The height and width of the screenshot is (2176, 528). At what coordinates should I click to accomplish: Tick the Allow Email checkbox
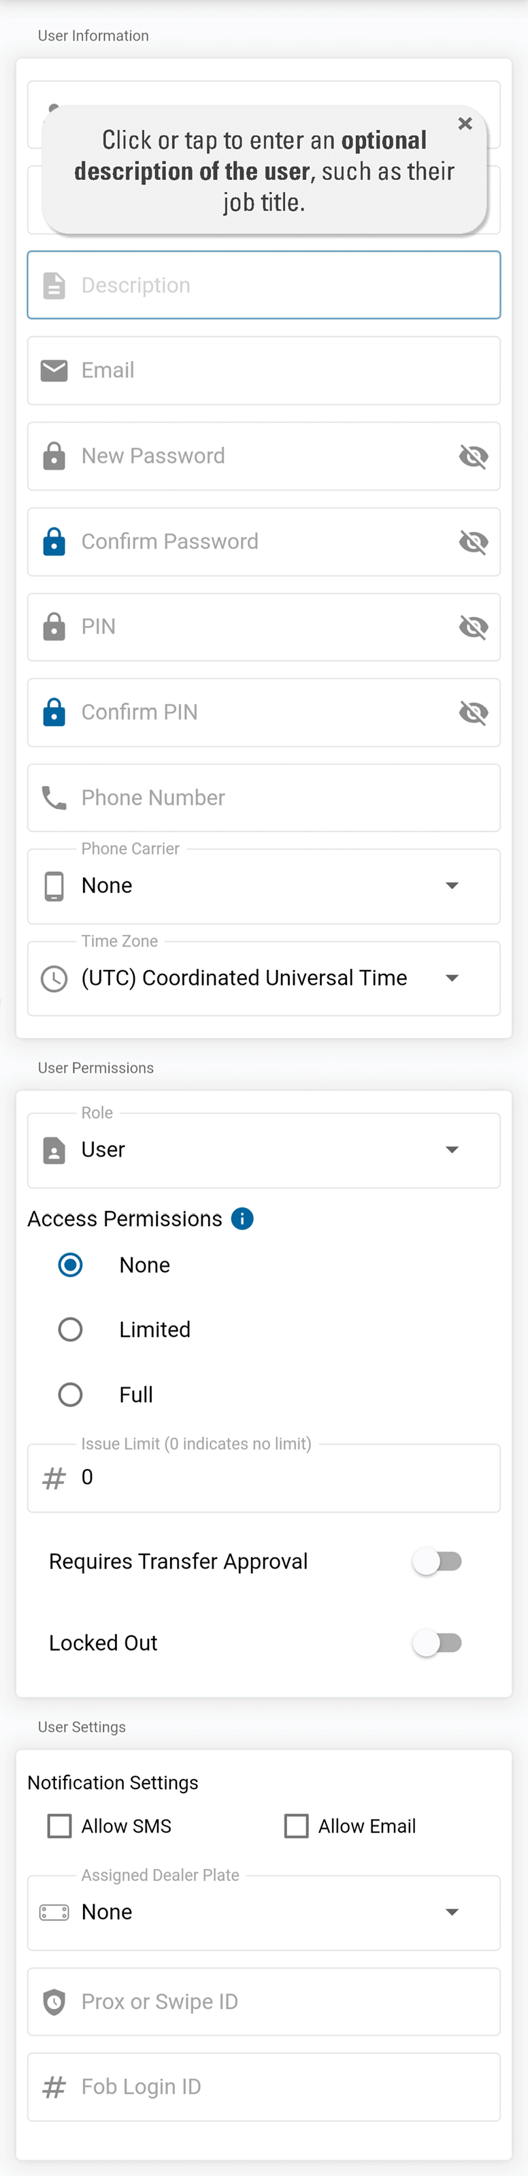296,1825
